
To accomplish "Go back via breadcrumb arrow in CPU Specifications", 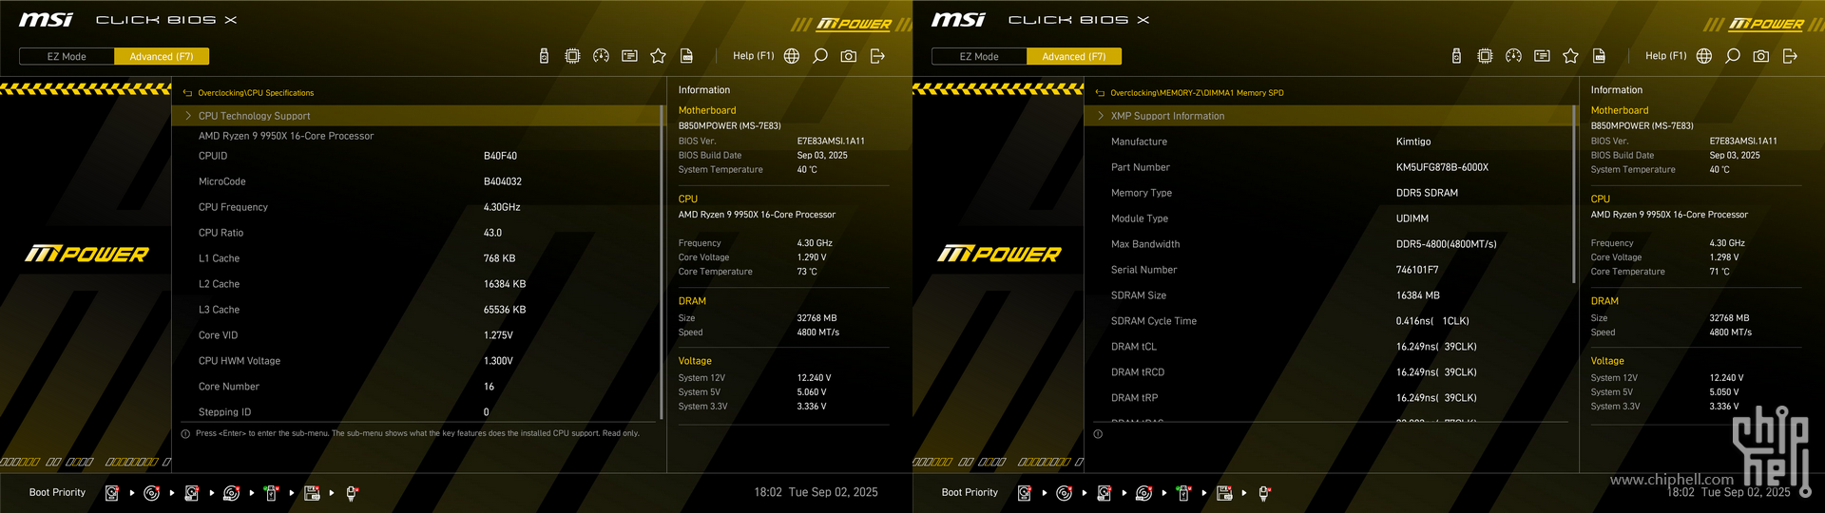I will point(187,93).
